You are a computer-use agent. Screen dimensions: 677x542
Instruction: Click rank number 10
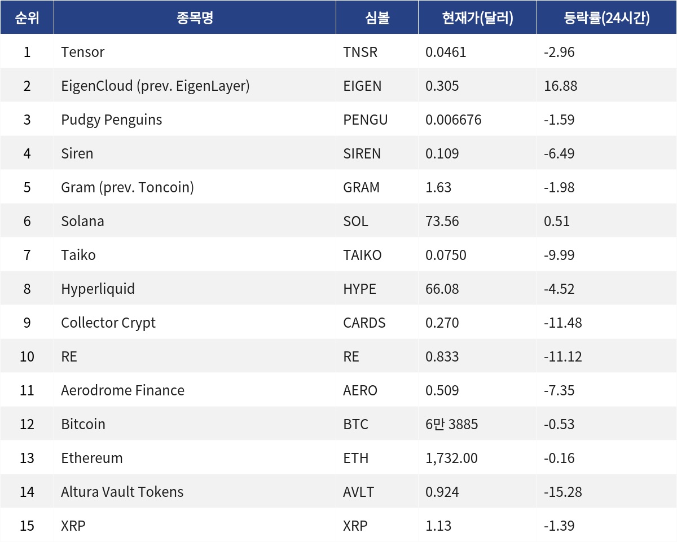coord(27,356)
